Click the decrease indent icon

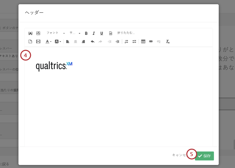click(x=110, y=42)
